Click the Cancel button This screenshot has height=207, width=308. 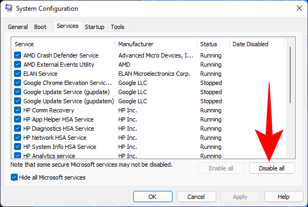pyautogui.click(x=196, y=197)
